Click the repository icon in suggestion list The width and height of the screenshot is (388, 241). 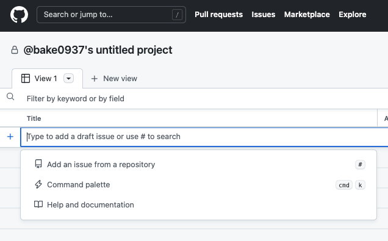click(38, 164)
